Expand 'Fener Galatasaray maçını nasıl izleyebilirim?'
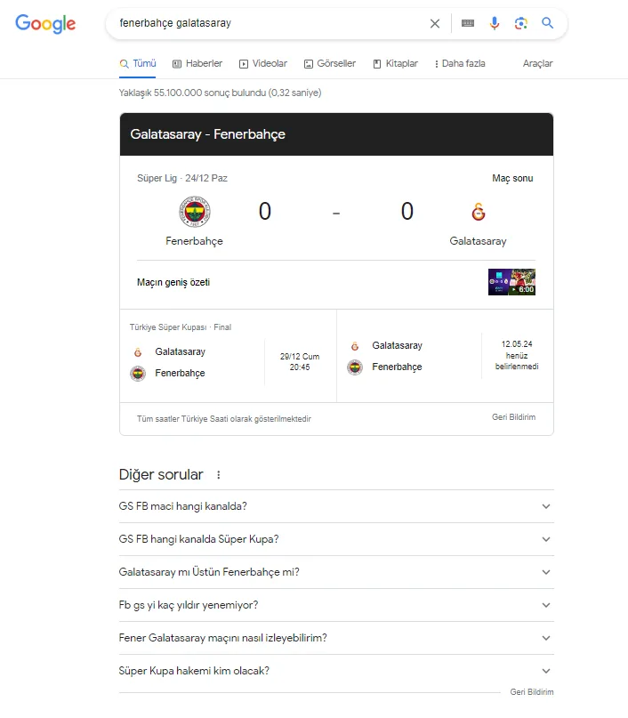 [336, 638]
